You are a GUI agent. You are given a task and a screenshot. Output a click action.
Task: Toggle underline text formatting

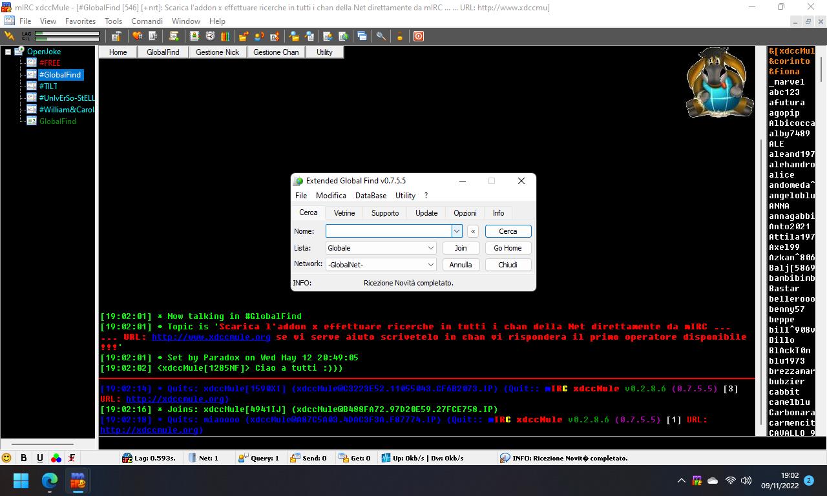(x=40, y=458)
